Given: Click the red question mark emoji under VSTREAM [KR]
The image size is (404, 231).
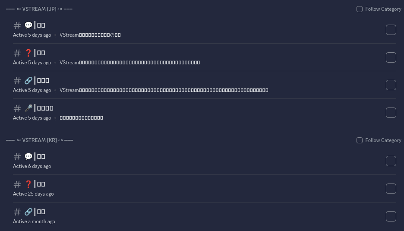Looking at the screenshot, I should point(28,184).
